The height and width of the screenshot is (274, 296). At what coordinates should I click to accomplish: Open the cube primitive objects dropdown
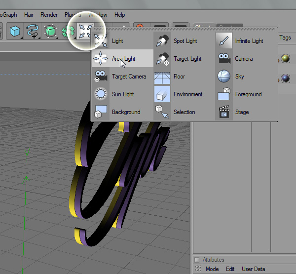pos(15,32)
